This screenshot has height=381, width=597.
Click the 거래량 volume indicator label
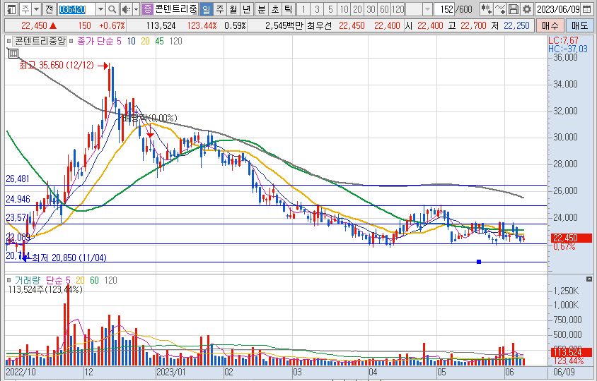[27, 280]
